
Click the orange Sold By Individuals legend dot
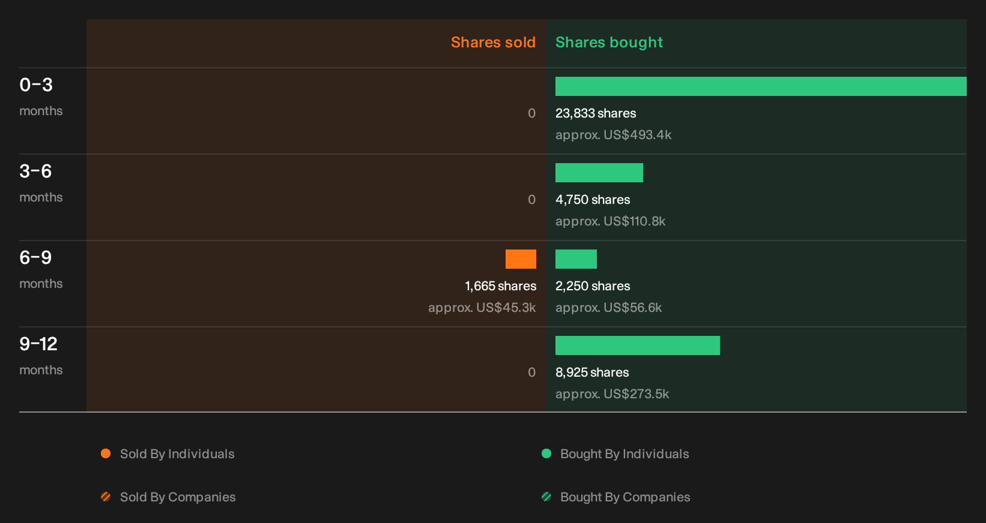coord(106,453)
